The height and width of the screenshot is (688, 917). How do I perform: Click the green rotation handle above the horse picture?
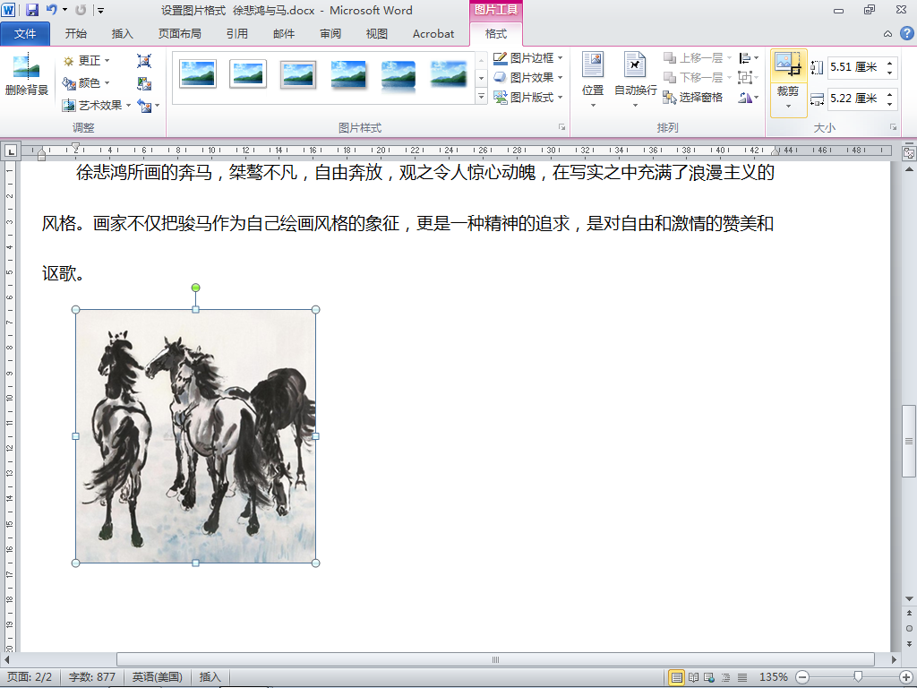click(x=196, y=288)
